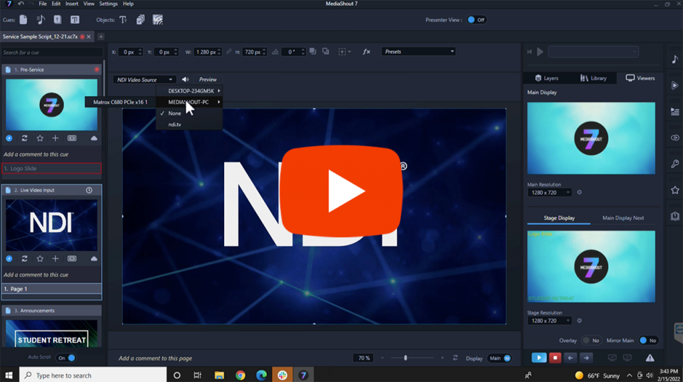Click the text cue icon in the Cues row
Image resolution: width=683 pixels, height=382 pixels.
click(x=75, y=19)
